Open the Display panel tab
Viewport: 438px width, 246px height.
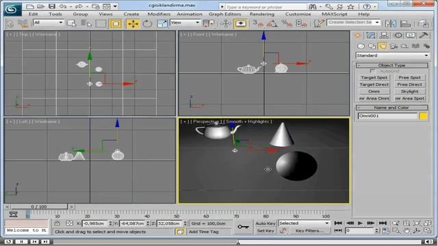pyautogui.click(x=411, y=35)
